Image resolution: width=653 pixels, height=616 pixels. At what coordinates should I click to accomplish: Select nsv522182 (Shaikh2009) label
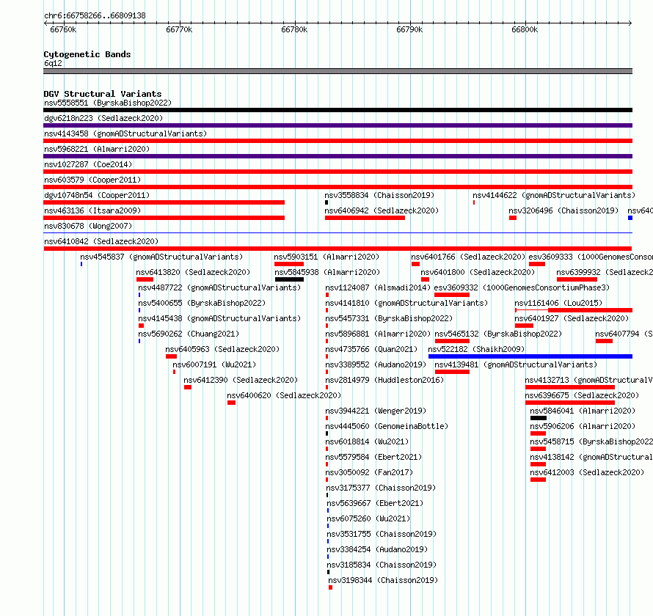click(x=476, y=349)
